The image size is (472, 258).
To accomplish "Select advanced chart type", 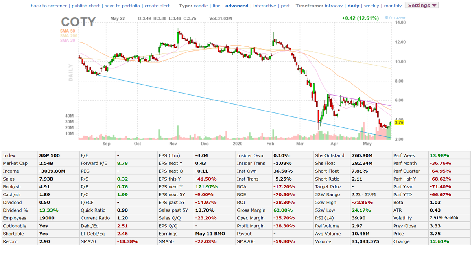I will coord(237,6).
